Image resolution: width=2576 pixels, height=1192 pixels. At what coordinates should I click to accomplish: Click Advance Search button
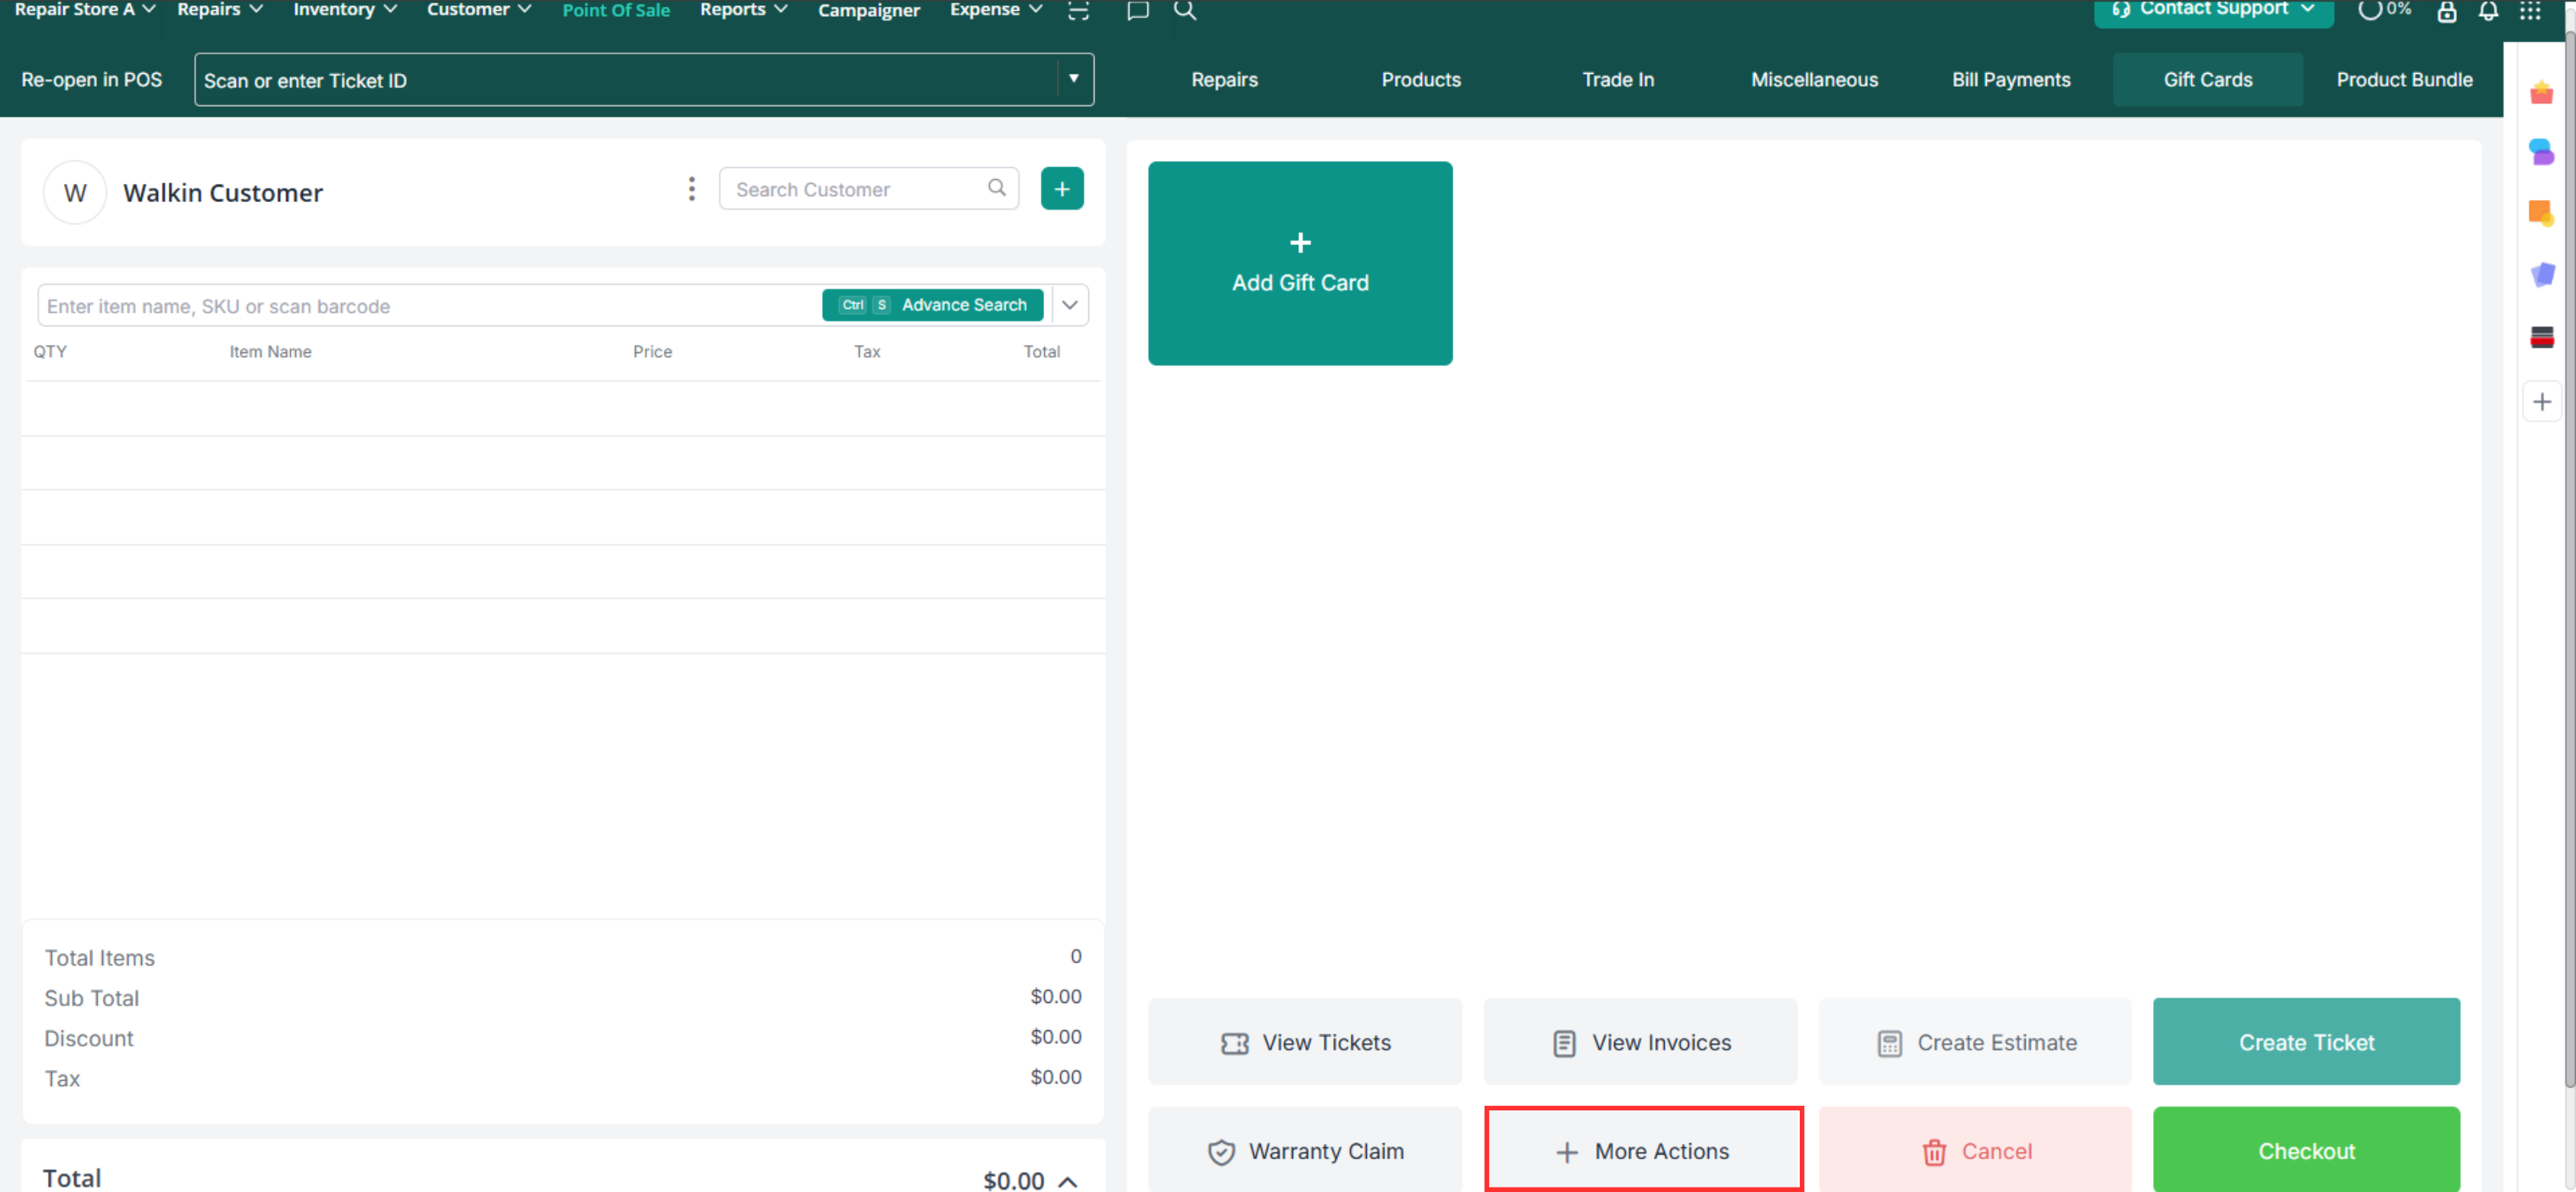coord(932,305)
